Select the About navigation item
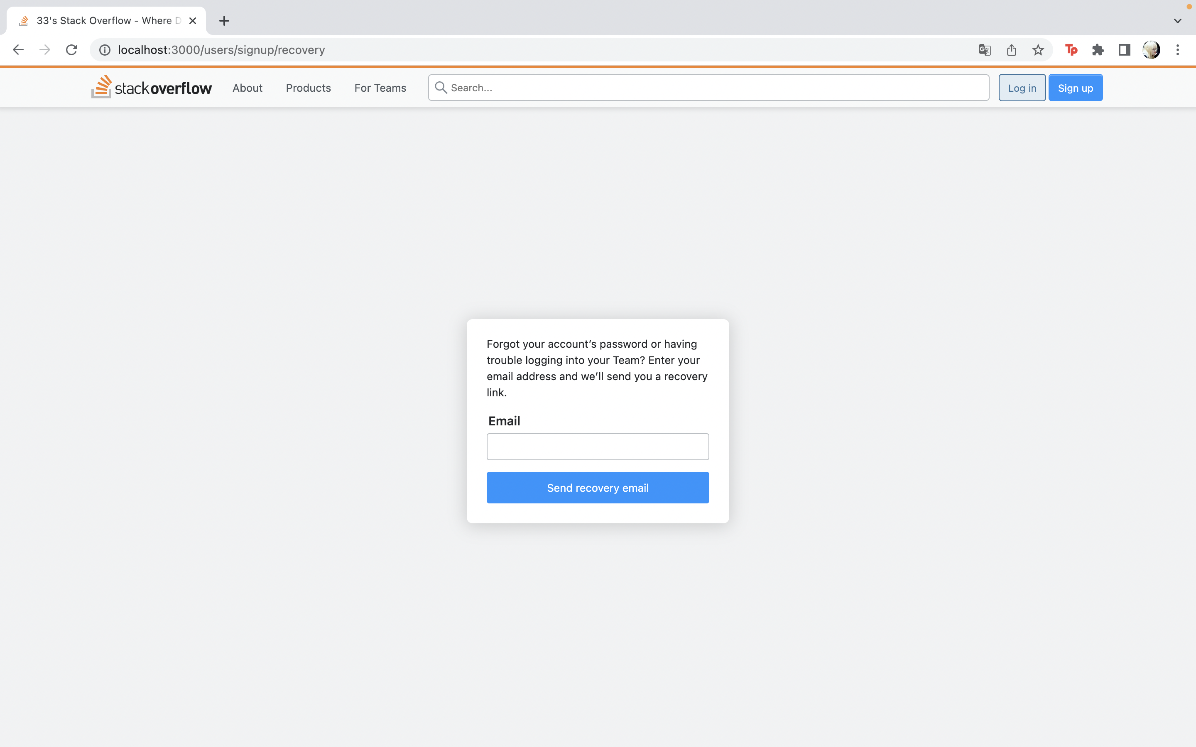Image resolution: width=1196 pixels, height=747 pixels. [247, 88]
